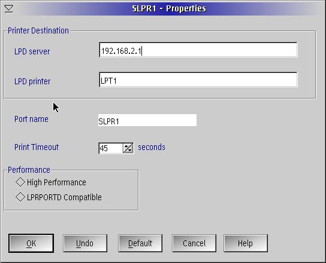
Task: Click the LPD printer label
Action: click(x=32, y=81)
